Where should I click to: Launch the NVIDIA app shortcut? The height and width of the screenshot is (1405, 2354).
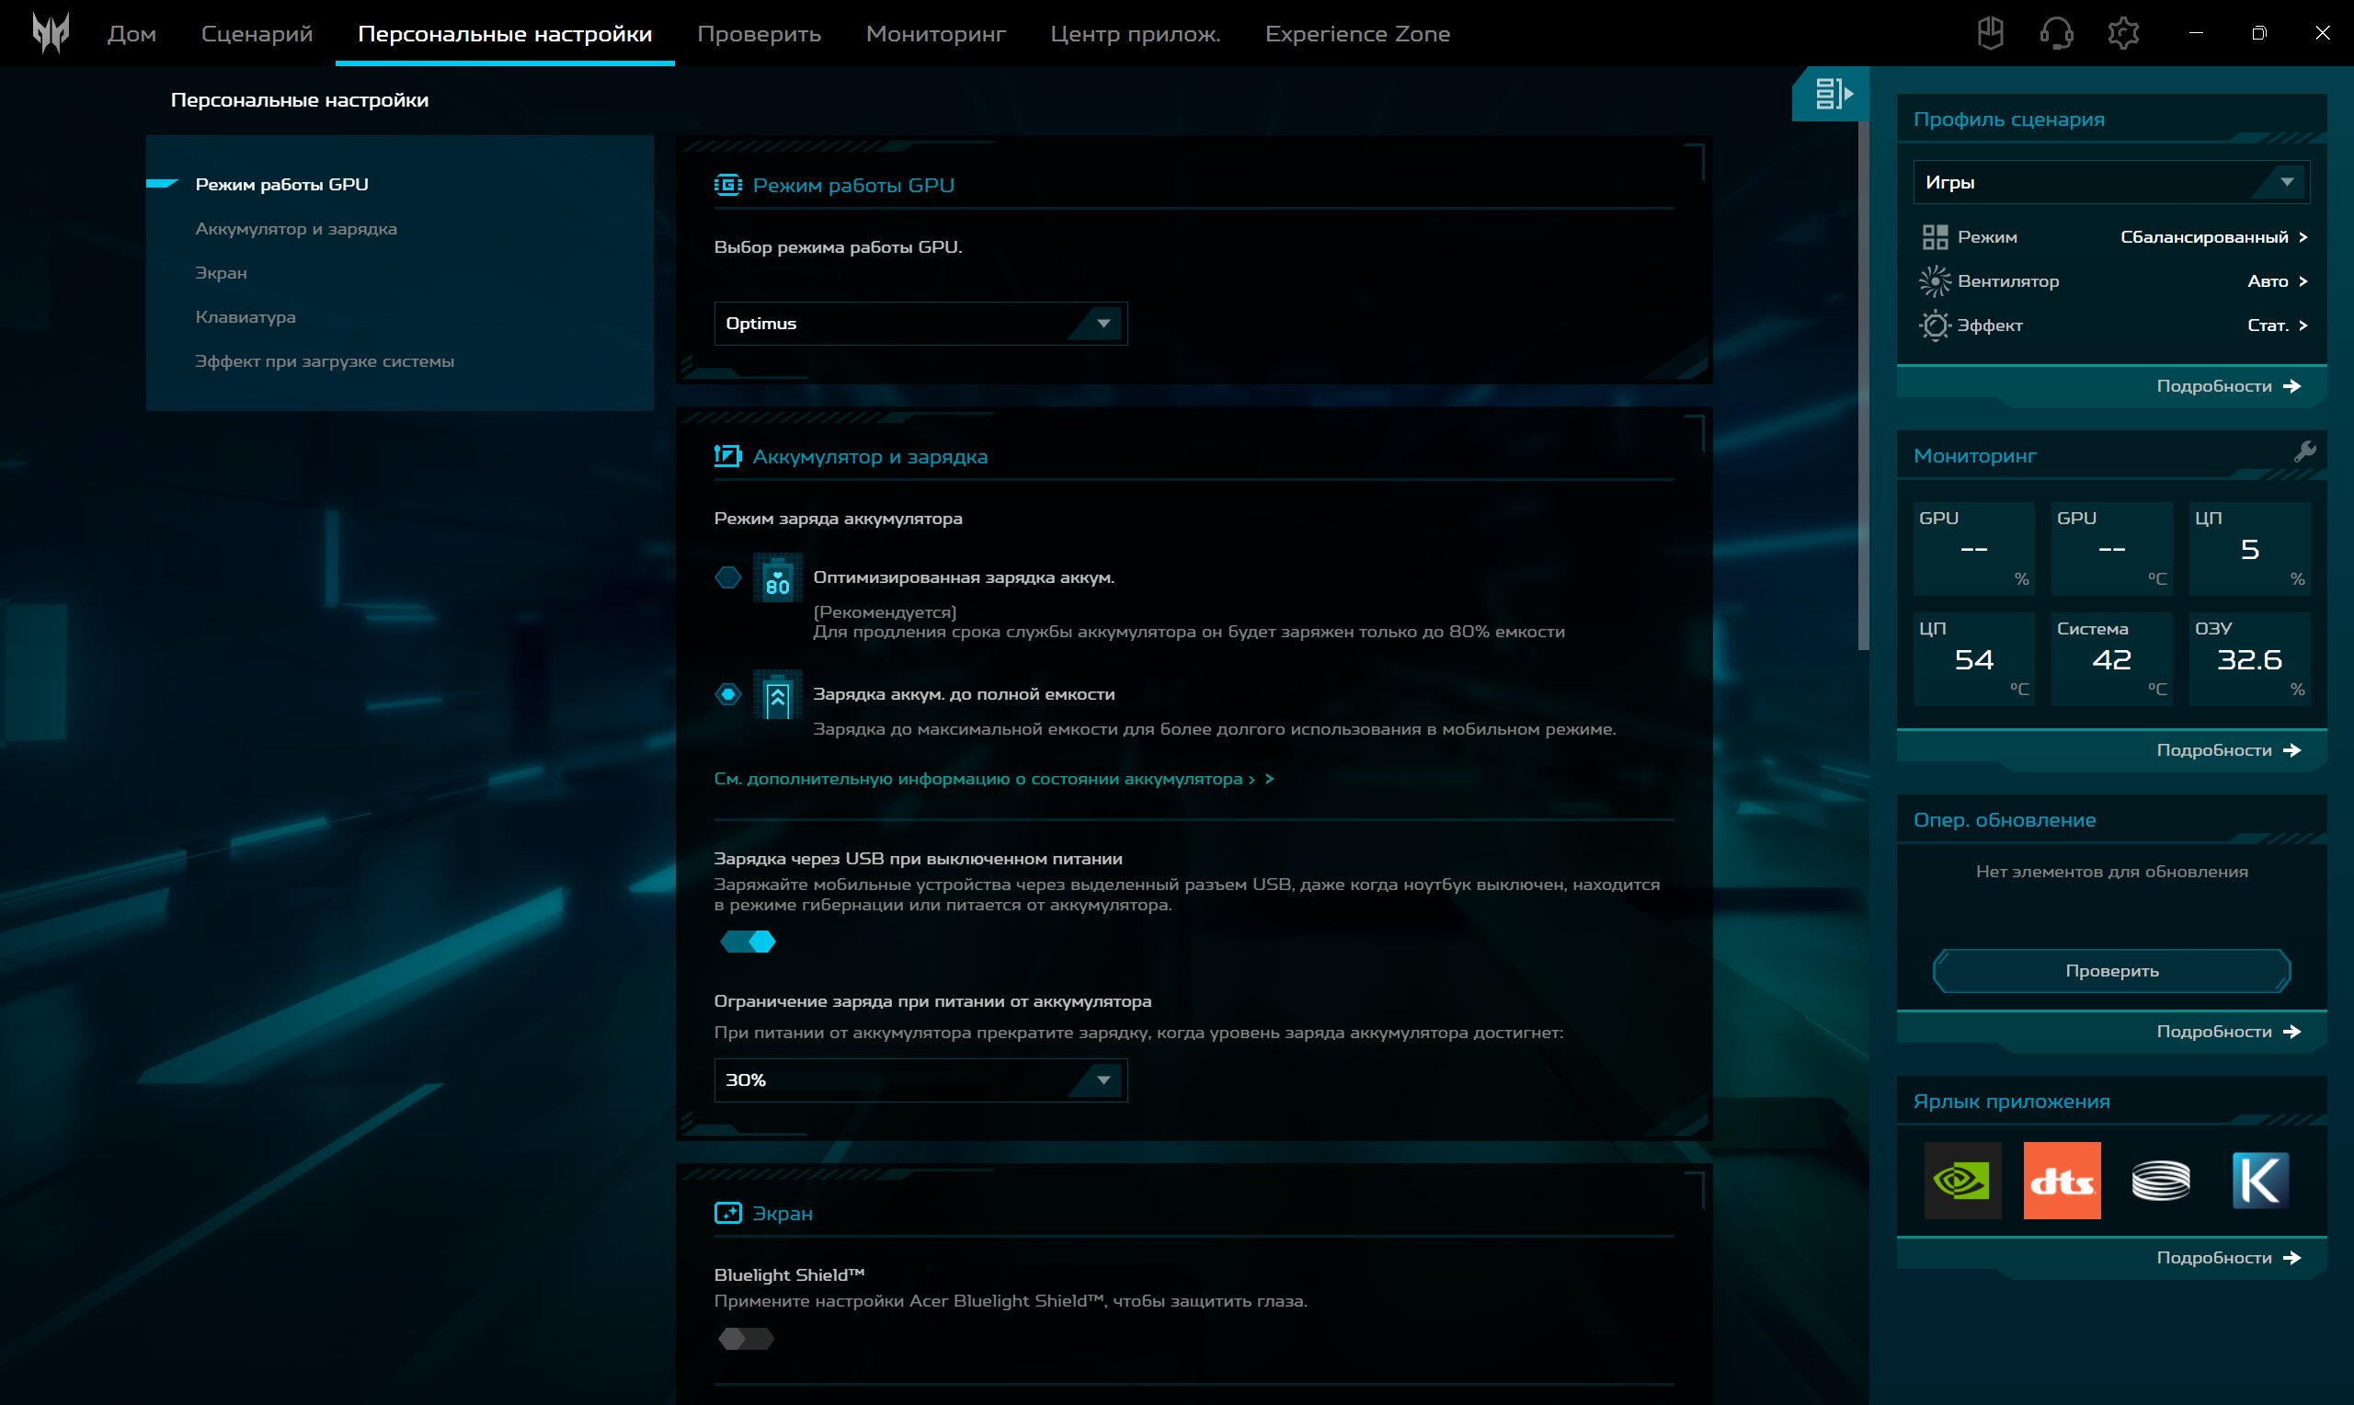(1962, 1181)
